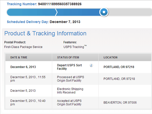Image resolution: width=152 pixels, height=114 pixels.
Task: Click the Processed at USPS Origin Sort Facility status
Action: pyautogui.click(x=70, y=79)
